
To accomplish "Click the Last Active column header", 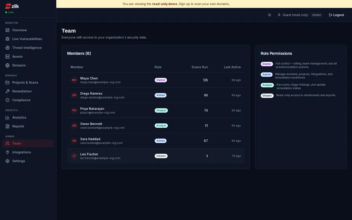I will 232,67.
